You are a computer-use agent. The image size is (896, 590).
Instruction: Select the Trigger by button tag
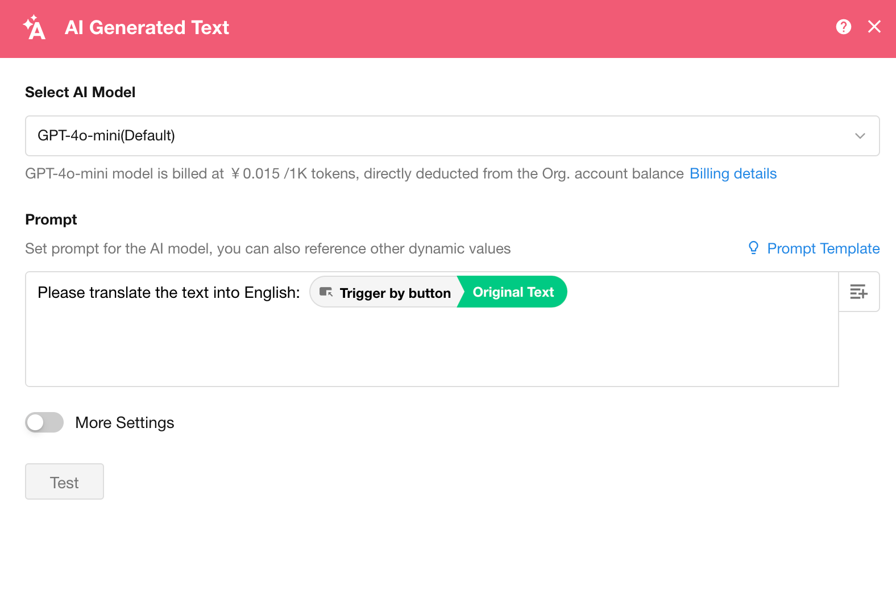tap(384, 292)
